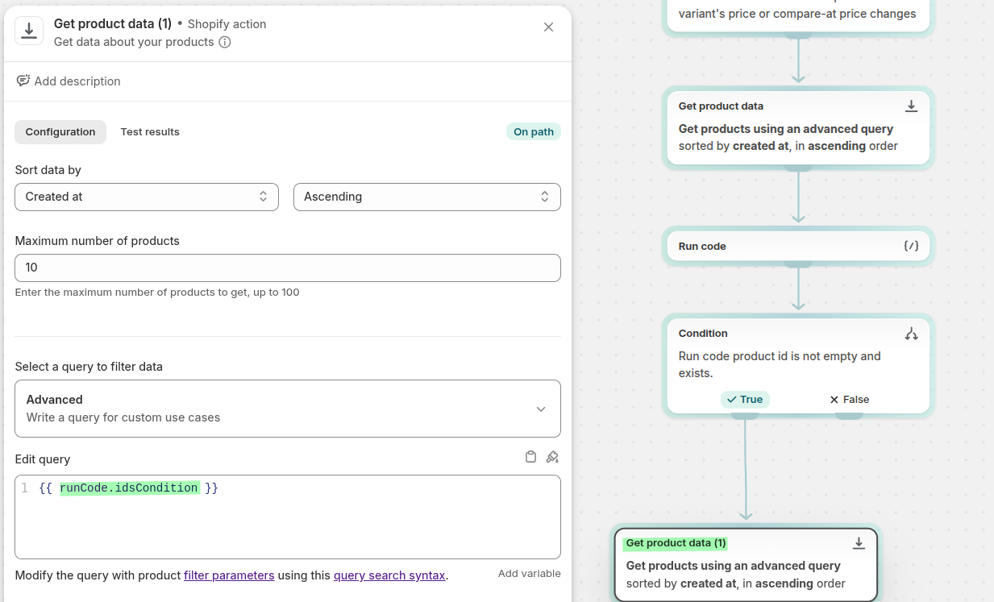
Task: Switch to the Test results tab
Action: [150, 132]
